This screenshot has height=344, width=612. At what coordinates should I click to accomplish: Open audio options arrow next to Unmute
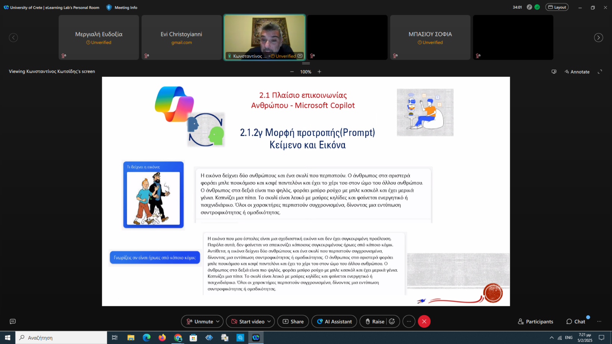click(218, 321)
